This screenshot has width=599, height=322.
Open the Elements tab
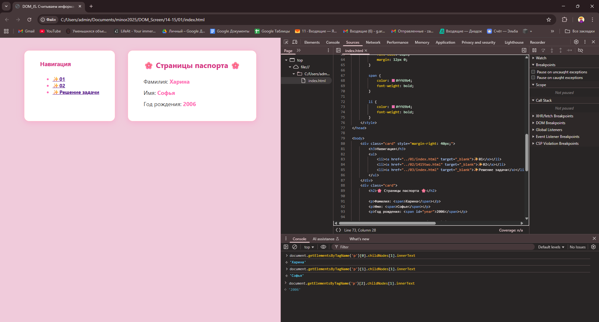click(312, 42)
